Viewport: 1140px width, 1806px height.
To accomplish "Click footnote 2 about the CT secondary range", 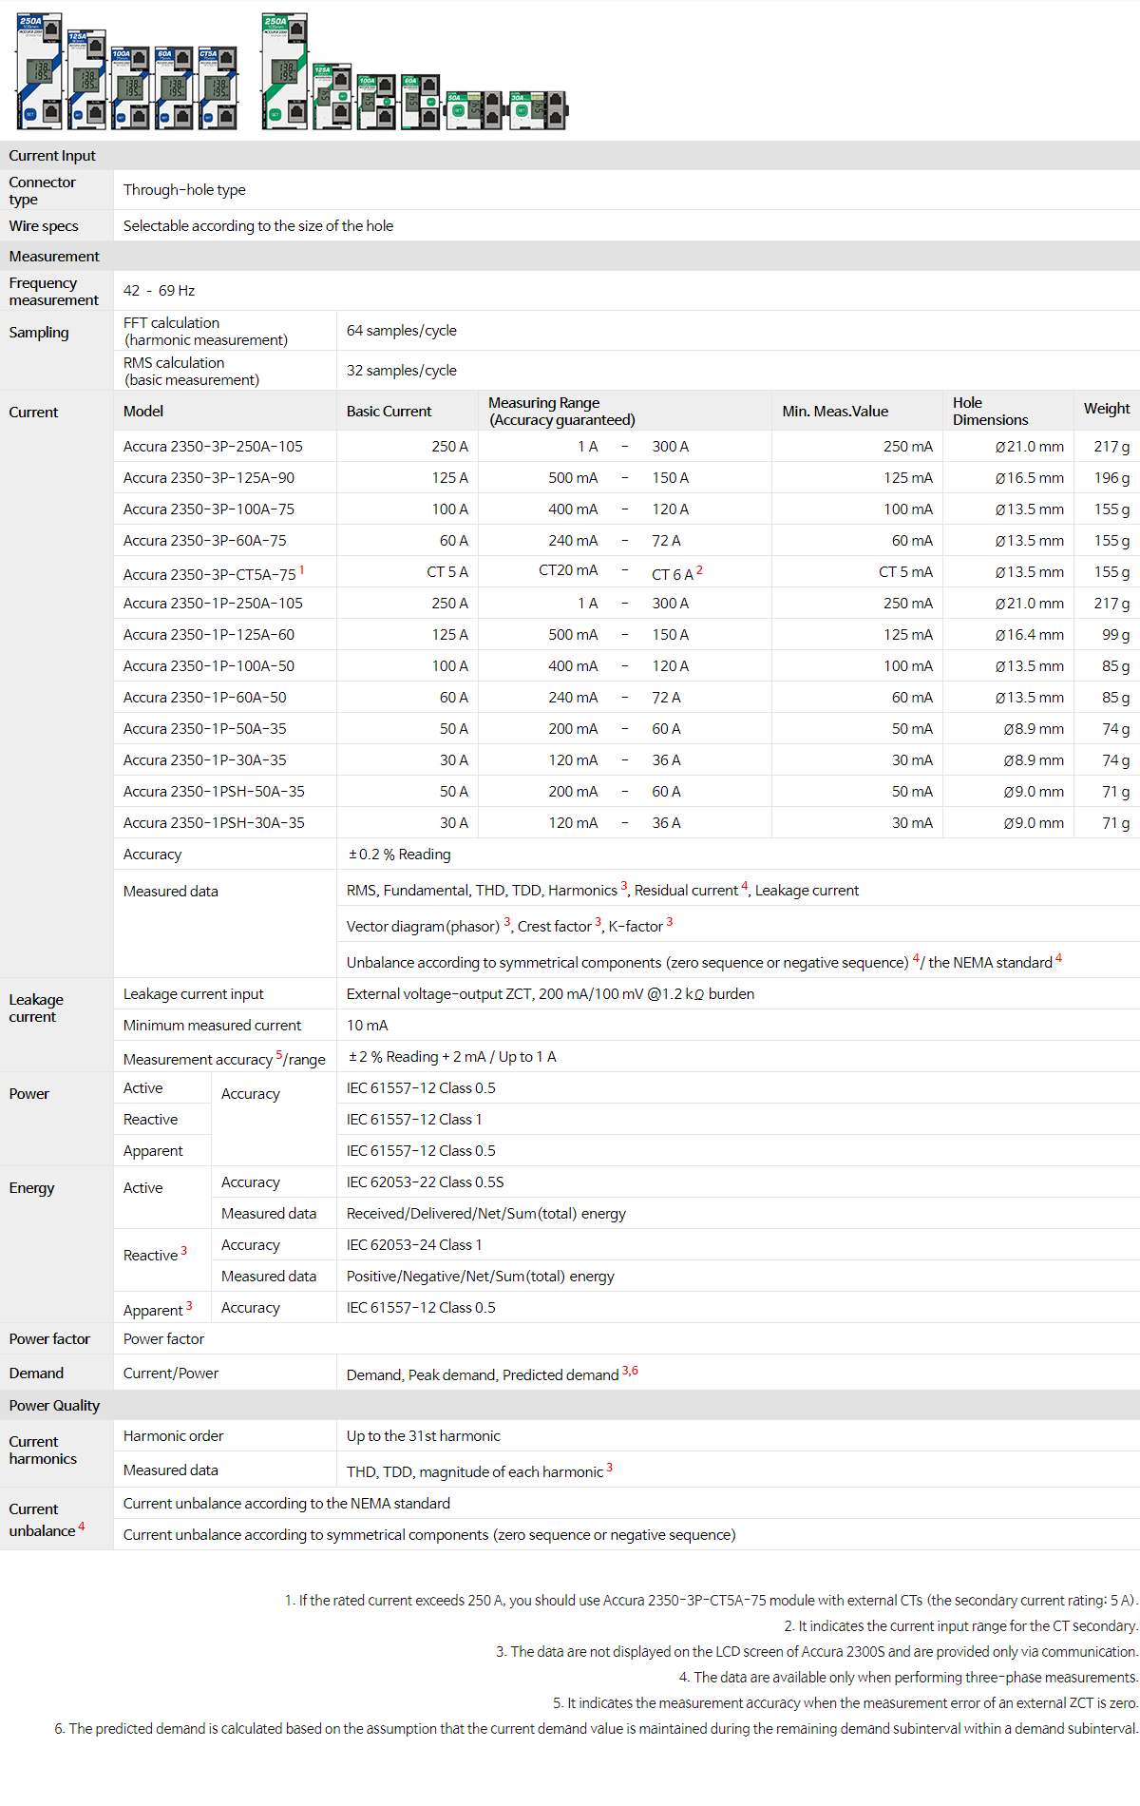I will 961,1626.
